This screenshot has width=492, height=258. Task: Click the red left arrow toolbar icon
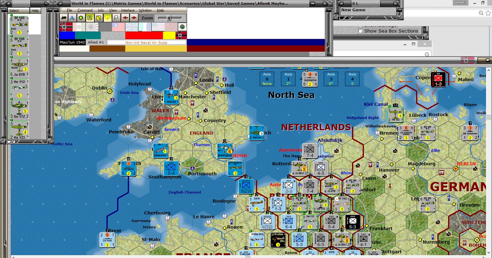pos(125,18)
